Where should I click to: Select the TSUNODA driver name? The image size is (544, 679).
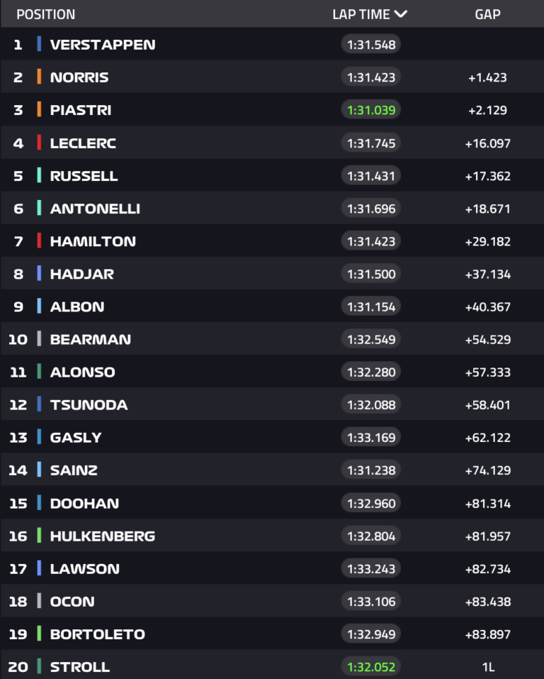click(89, 405)
